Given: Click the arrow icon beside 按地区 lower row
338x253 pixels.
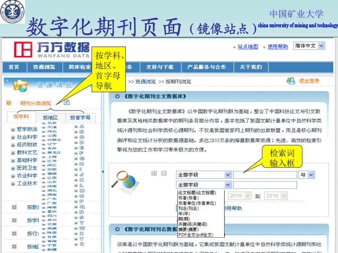Looking at the screenshot, I should (x=14, y=247).
